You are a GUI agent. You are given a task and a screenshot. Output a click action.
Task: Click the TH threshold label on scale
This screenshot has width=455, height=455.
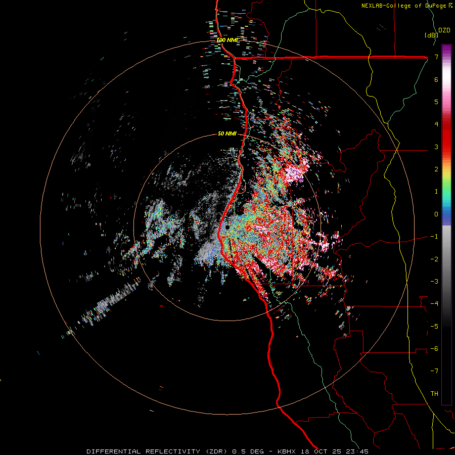[x=434, y=394]
